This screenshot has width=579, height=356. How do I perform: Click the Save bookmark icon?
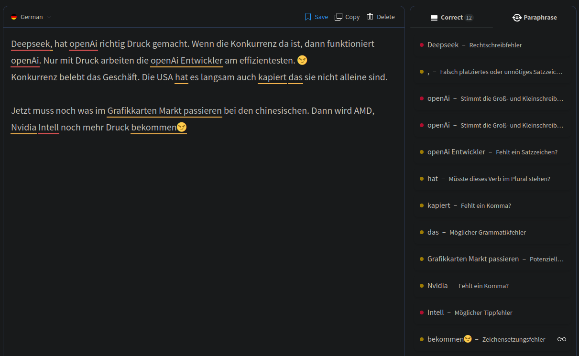[308, 17]
